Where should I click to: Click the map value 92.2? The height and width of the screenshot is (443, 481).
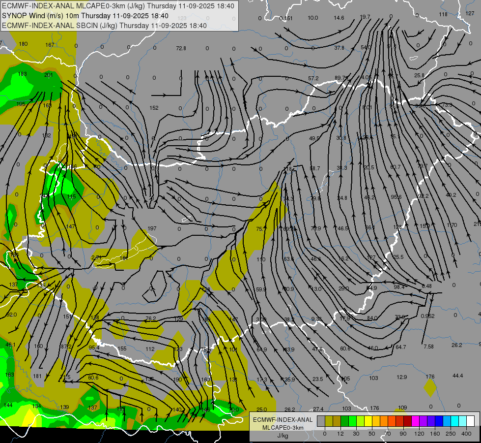[423, 196]
